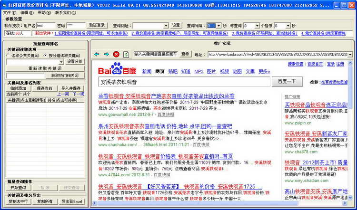Open the 编辑 menu
This screenshot has height=210, width=357.
click(x=27, y=13)
